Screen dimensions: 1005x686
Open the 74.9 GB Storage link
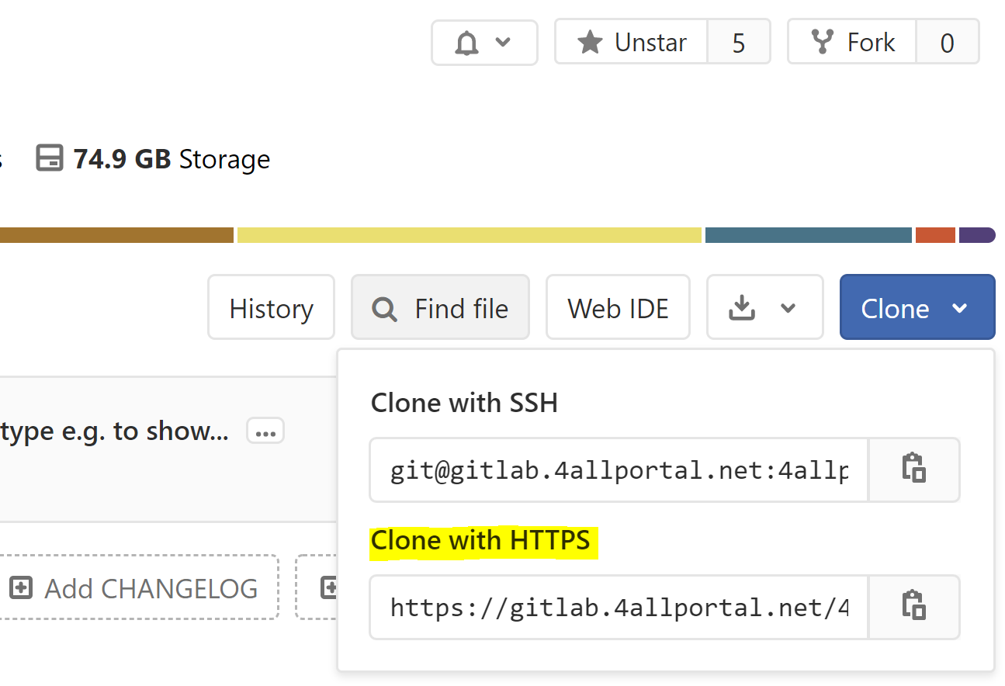click(154, 158)
